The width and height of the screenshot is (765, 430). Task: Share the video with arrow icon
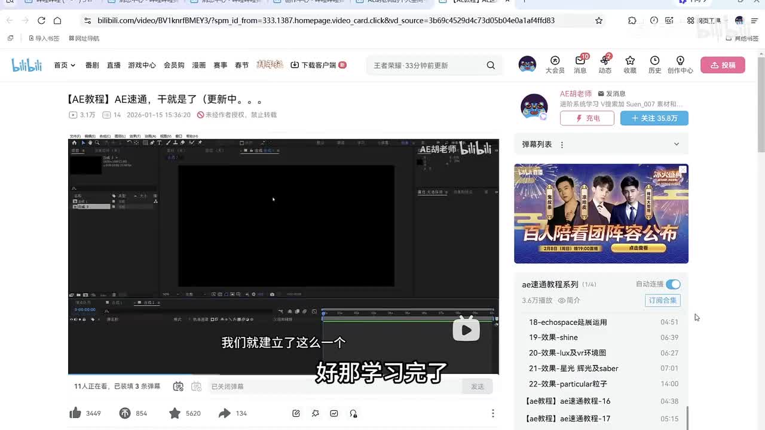225,413
